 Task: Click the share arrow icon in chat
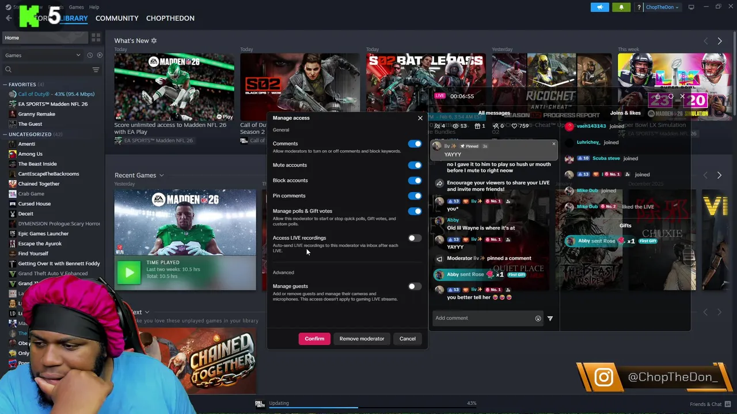[439, 183]
